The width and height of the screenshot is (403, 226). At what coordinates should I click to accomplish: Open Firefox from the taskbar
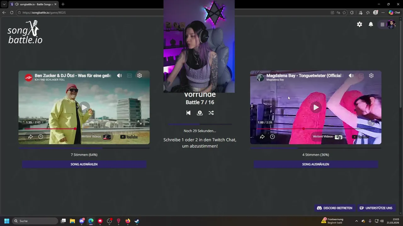(128, 221)
